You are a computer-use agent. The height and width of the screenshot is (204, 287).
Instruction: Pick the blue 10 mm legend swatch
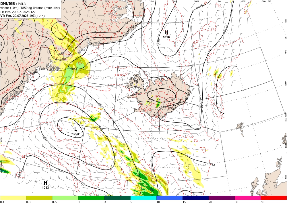point(170,198)
